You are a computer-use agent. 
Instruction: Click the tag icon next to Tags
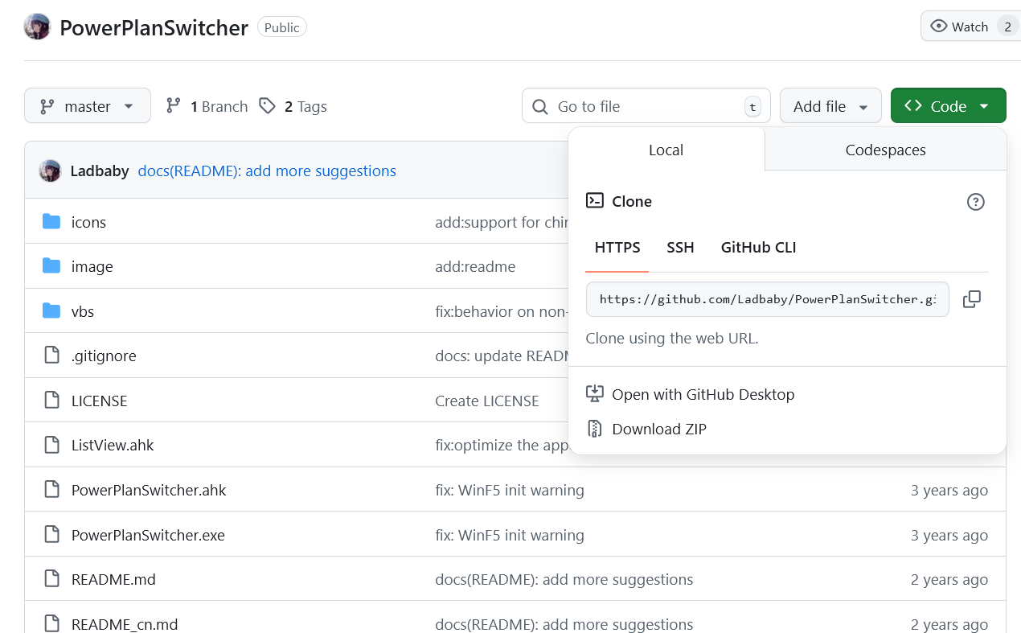267,106
